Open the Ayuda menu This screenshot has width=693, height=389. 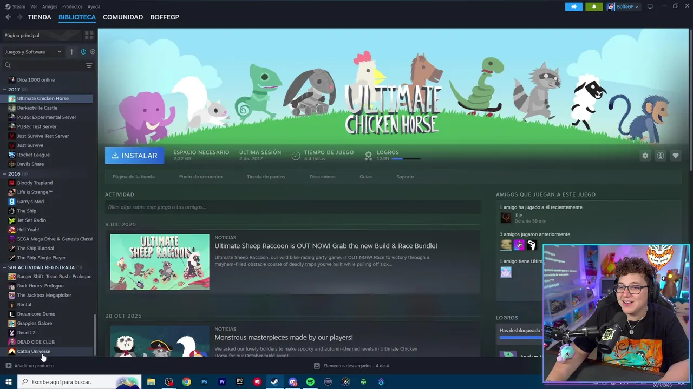pos(94,6)
